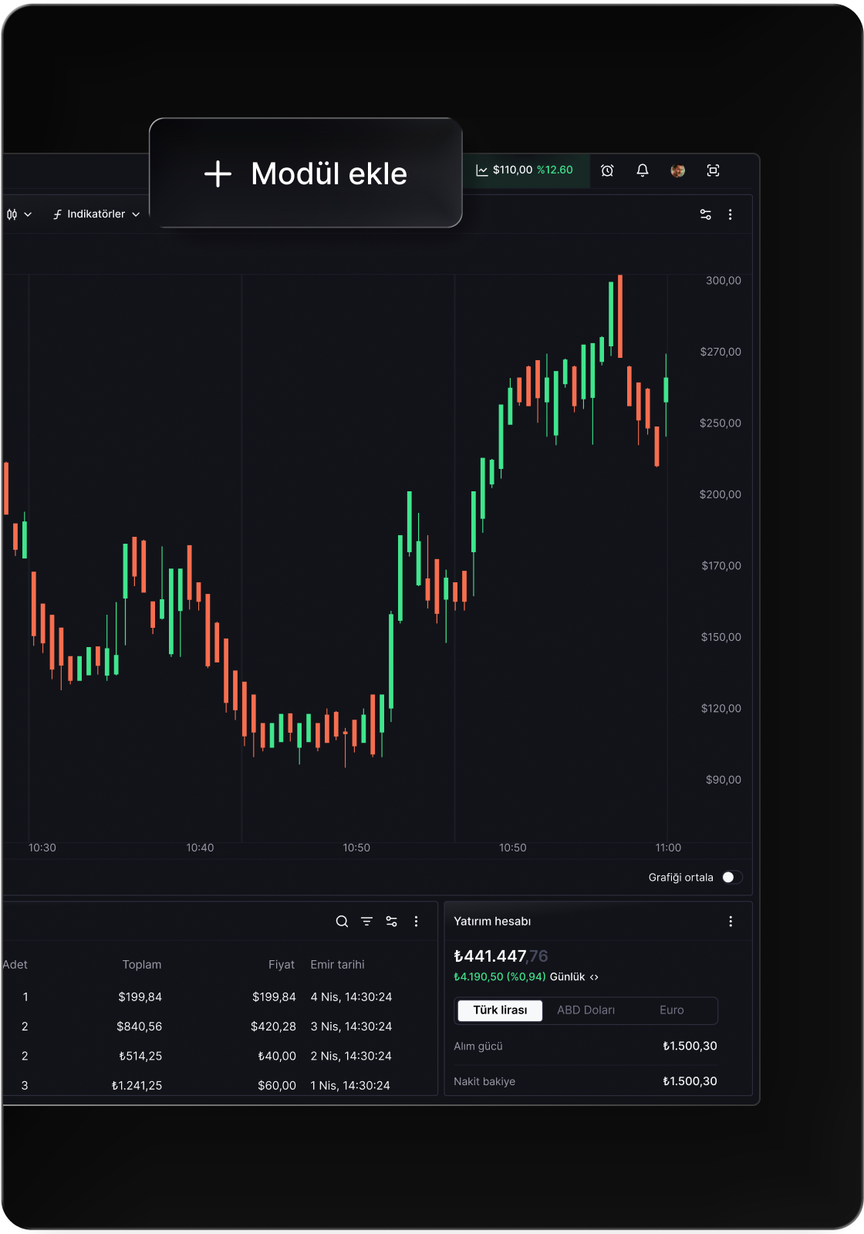Select the ABD Doları tab
Viewport: 864px width, 1234px height.
pos(586,1010)
